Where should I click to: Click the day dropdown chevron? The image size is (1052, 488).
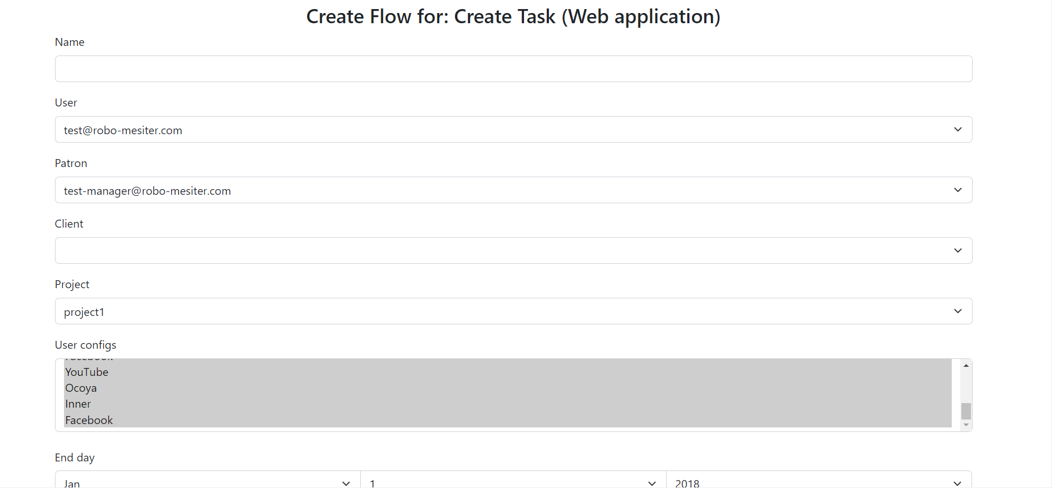point(651,483)
